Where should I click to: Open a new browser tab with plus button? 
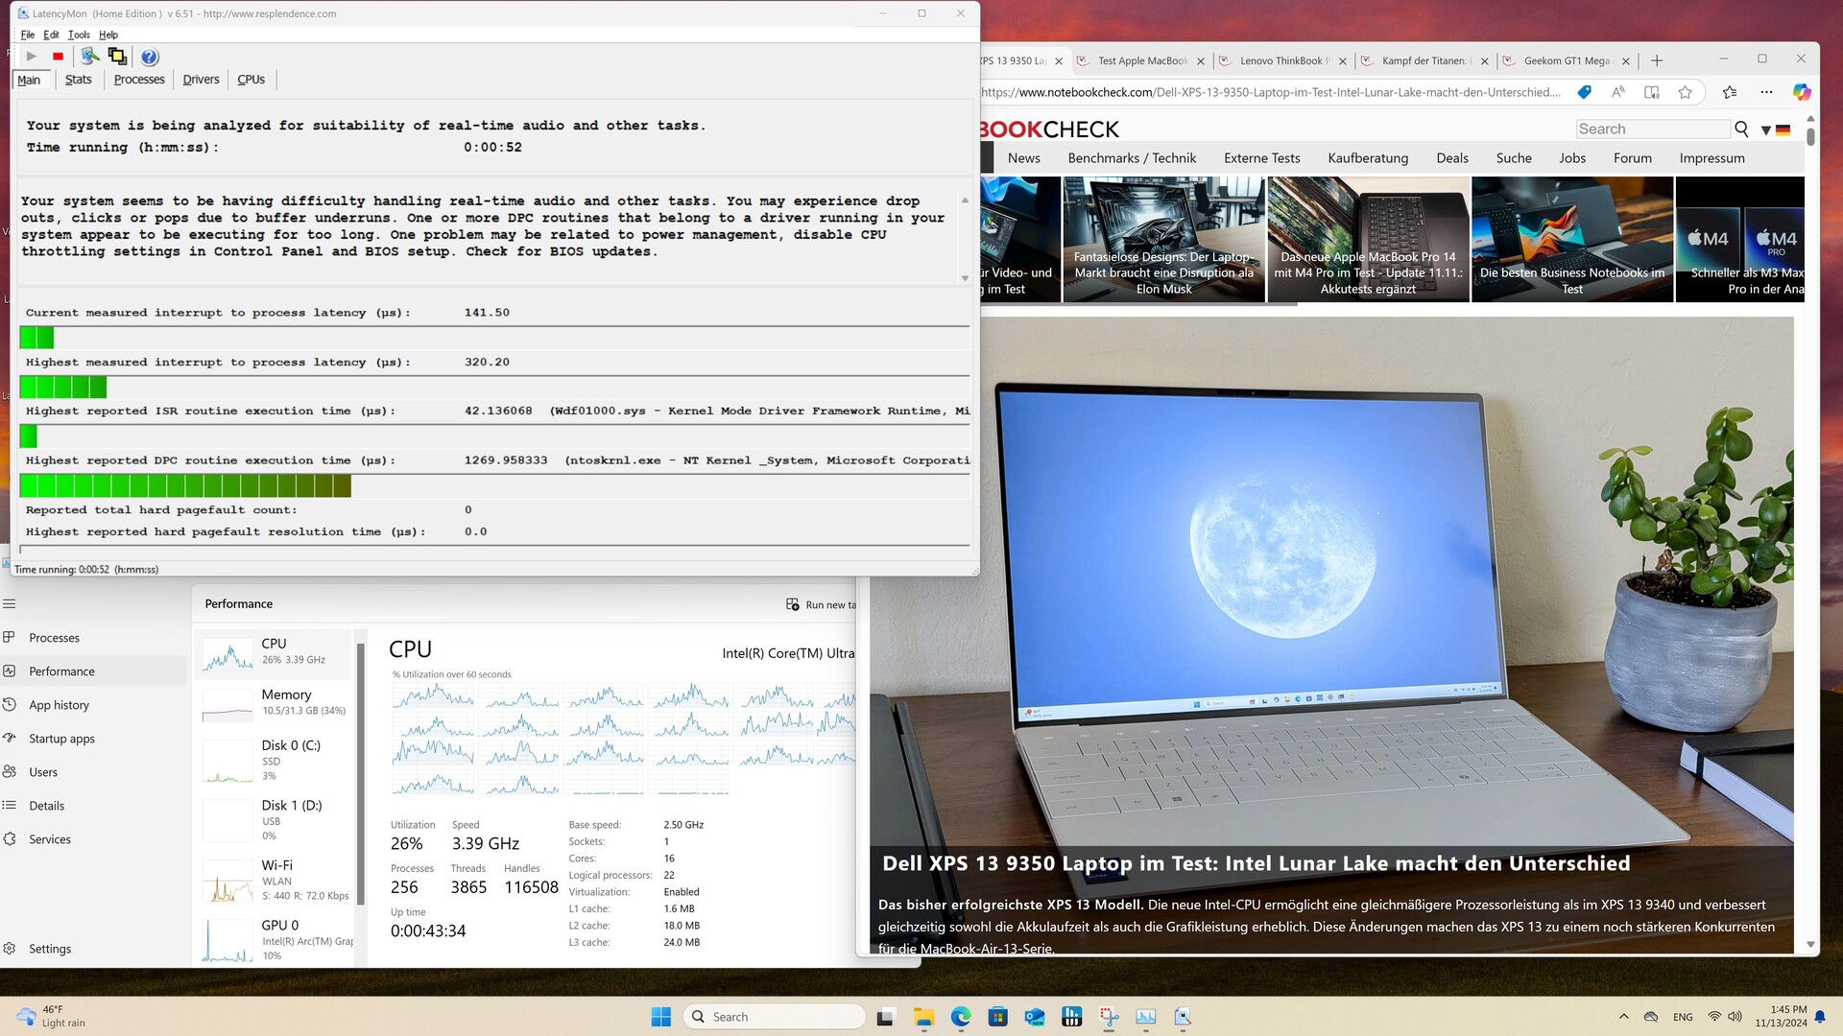[x=1657, y=60]
